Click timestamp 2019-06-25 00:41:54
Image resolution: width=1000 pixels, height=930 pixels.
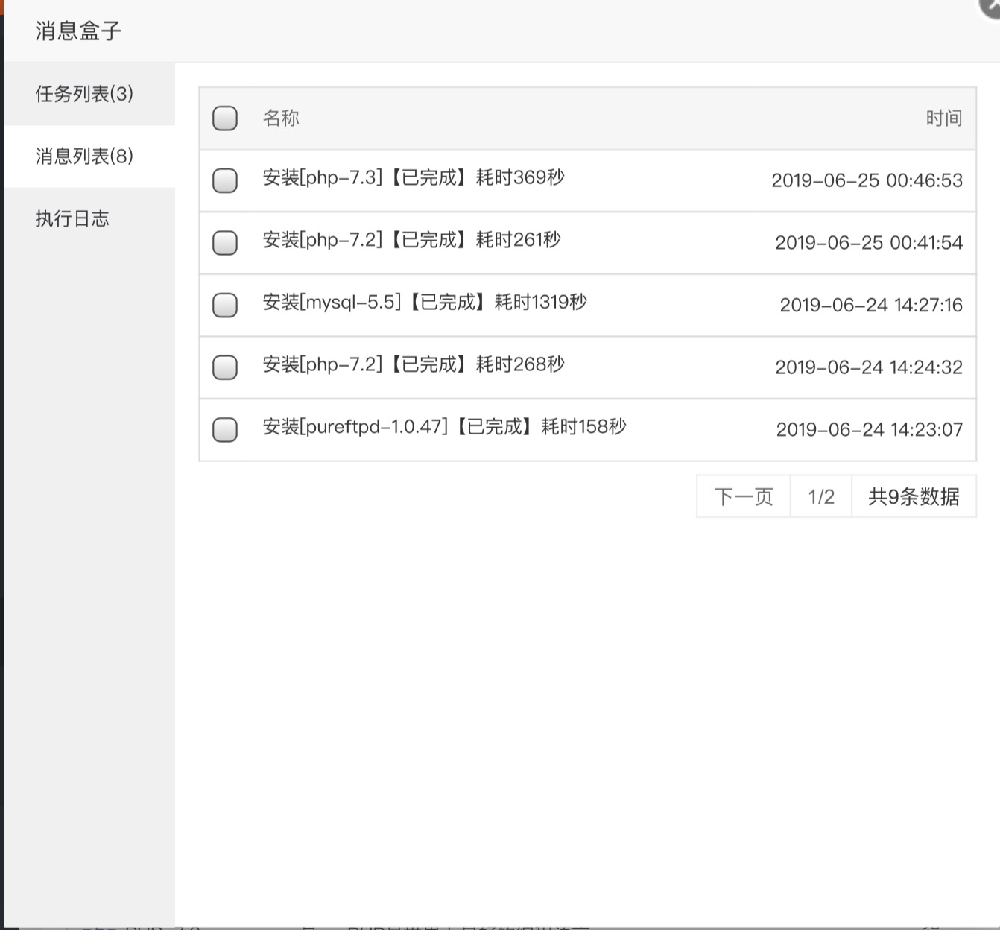pos(869,243)
